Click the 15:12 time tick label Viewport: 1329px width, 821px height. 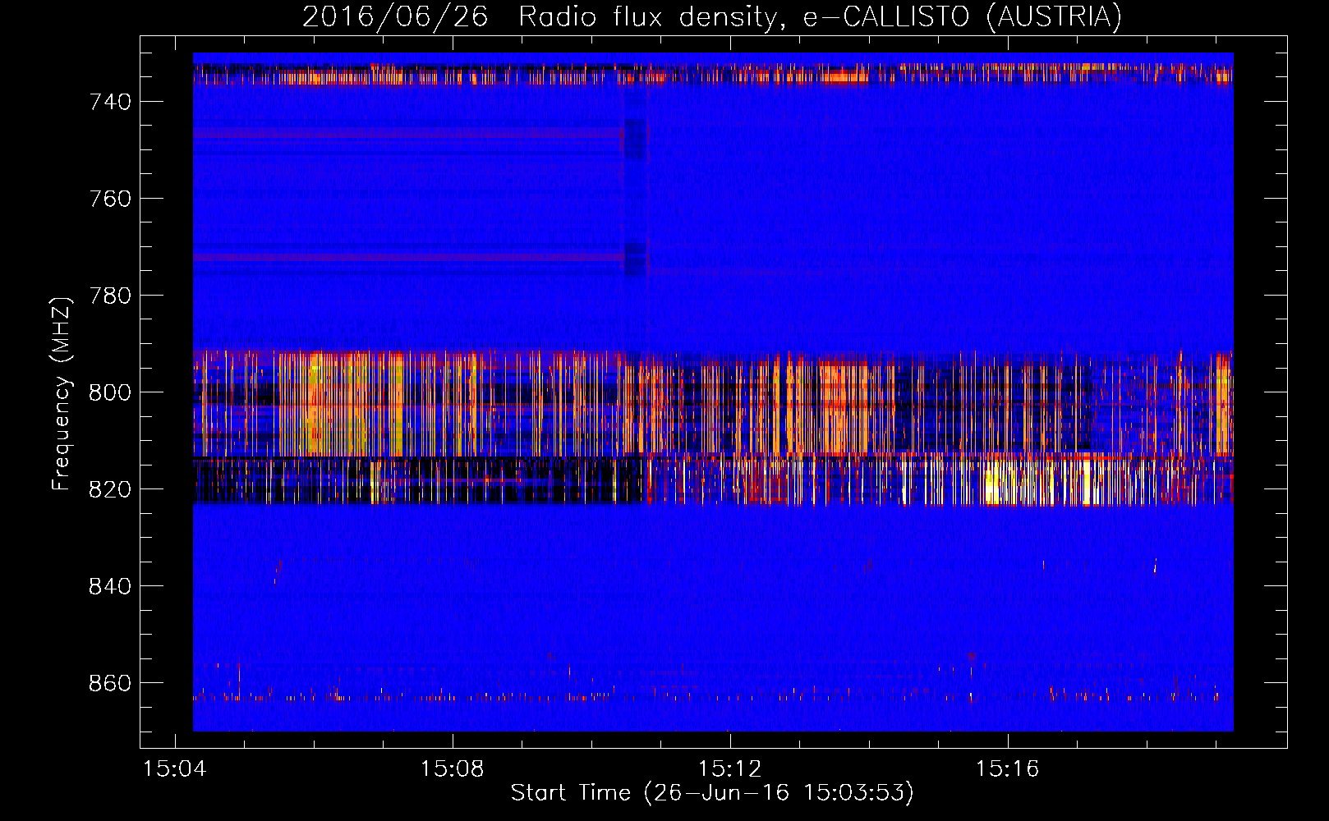point(730,769)
